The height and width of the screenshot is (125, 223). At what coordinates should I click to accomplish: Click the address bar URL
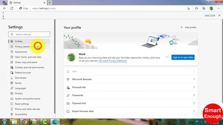(44, 8)
